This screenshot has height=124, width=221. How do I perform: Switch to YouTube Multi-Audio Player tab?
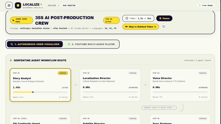tap(91, 44)
